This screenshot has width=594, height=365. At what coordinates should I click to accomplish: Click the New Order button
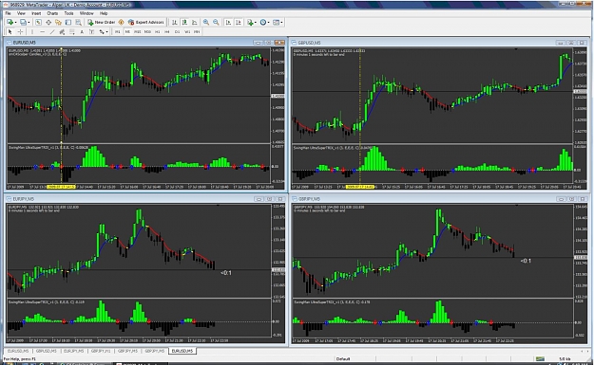pos(101,23)
